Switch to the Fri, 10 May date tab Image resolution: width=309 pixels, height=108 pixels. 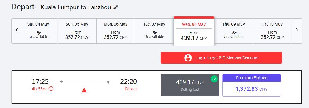[272, 31]
